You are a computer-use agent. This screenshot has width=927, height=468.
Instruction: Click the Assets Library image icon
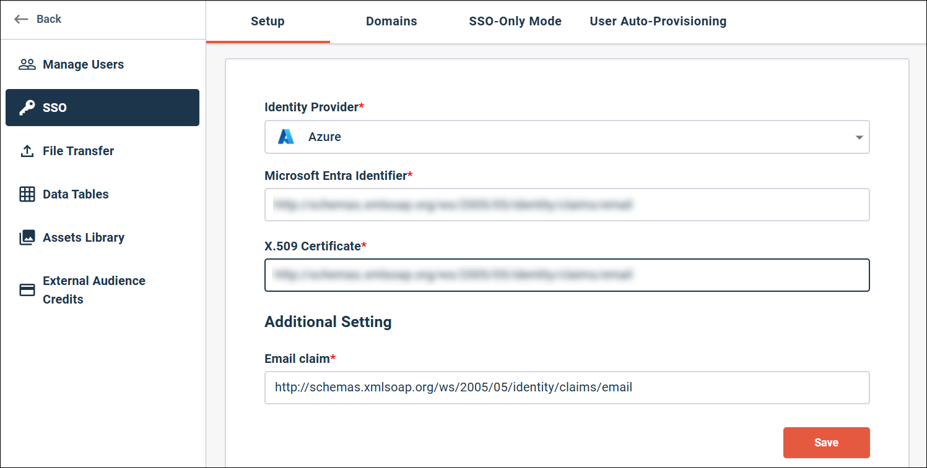pos(27,237)
